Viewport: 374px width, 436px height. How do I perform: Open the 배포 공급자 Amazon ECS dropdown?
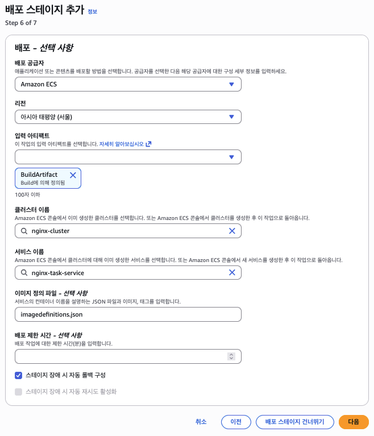pyautogui.click(x=128, y=84)
